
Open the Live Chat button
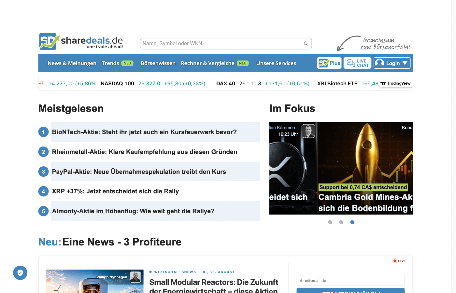coord(358,63)
